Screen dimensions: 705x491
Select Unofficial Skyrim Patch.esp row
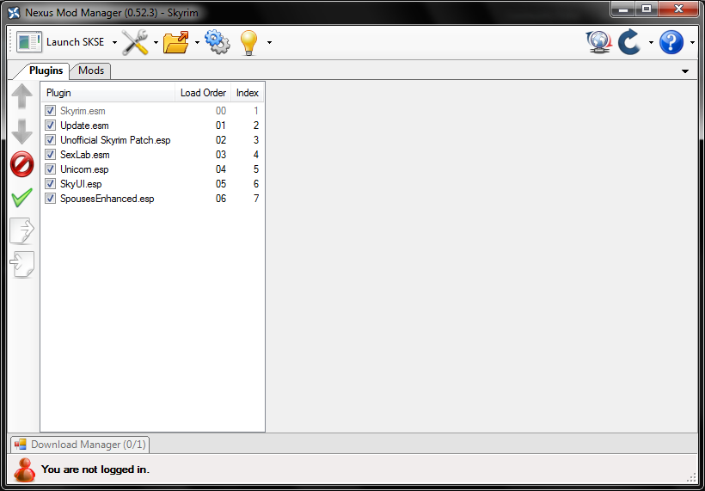click(x=152, y=140)
